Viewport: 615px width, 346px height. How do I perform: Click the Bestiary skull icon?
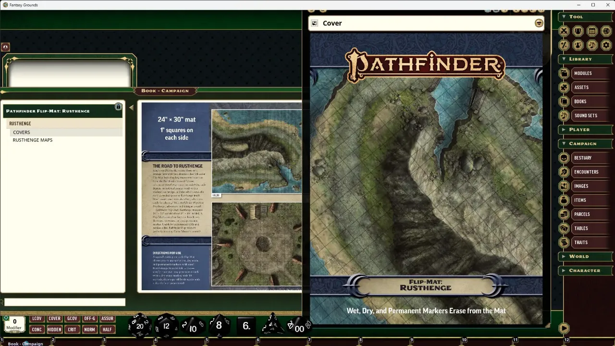(564, 158)
